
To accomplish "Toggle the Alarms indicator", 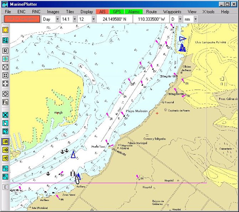I will click(134, 12).
